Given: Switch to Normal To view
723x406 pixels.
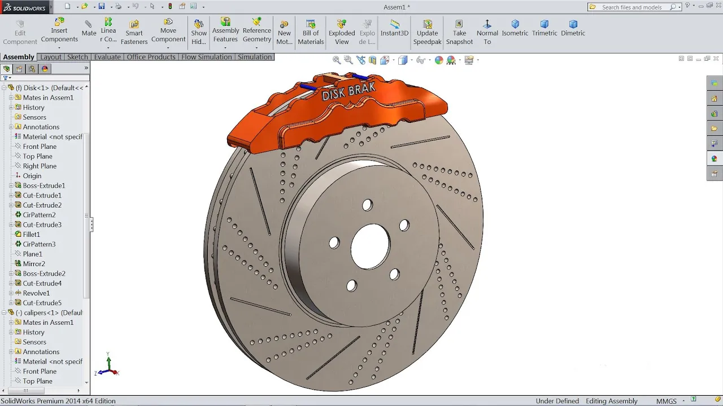Looking at the screenshot, I should point(487,33).
